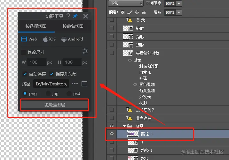The width and height of the screenshot is (229, 160).
Task: Select the 光泽 effect
Action: (143, 78)
